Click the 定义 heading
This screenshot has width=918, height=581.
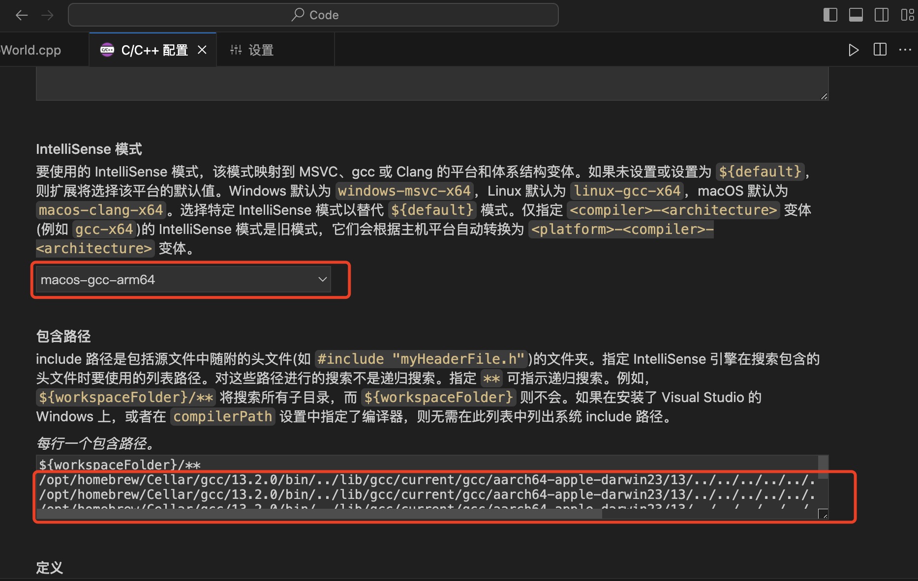[50, 568]
